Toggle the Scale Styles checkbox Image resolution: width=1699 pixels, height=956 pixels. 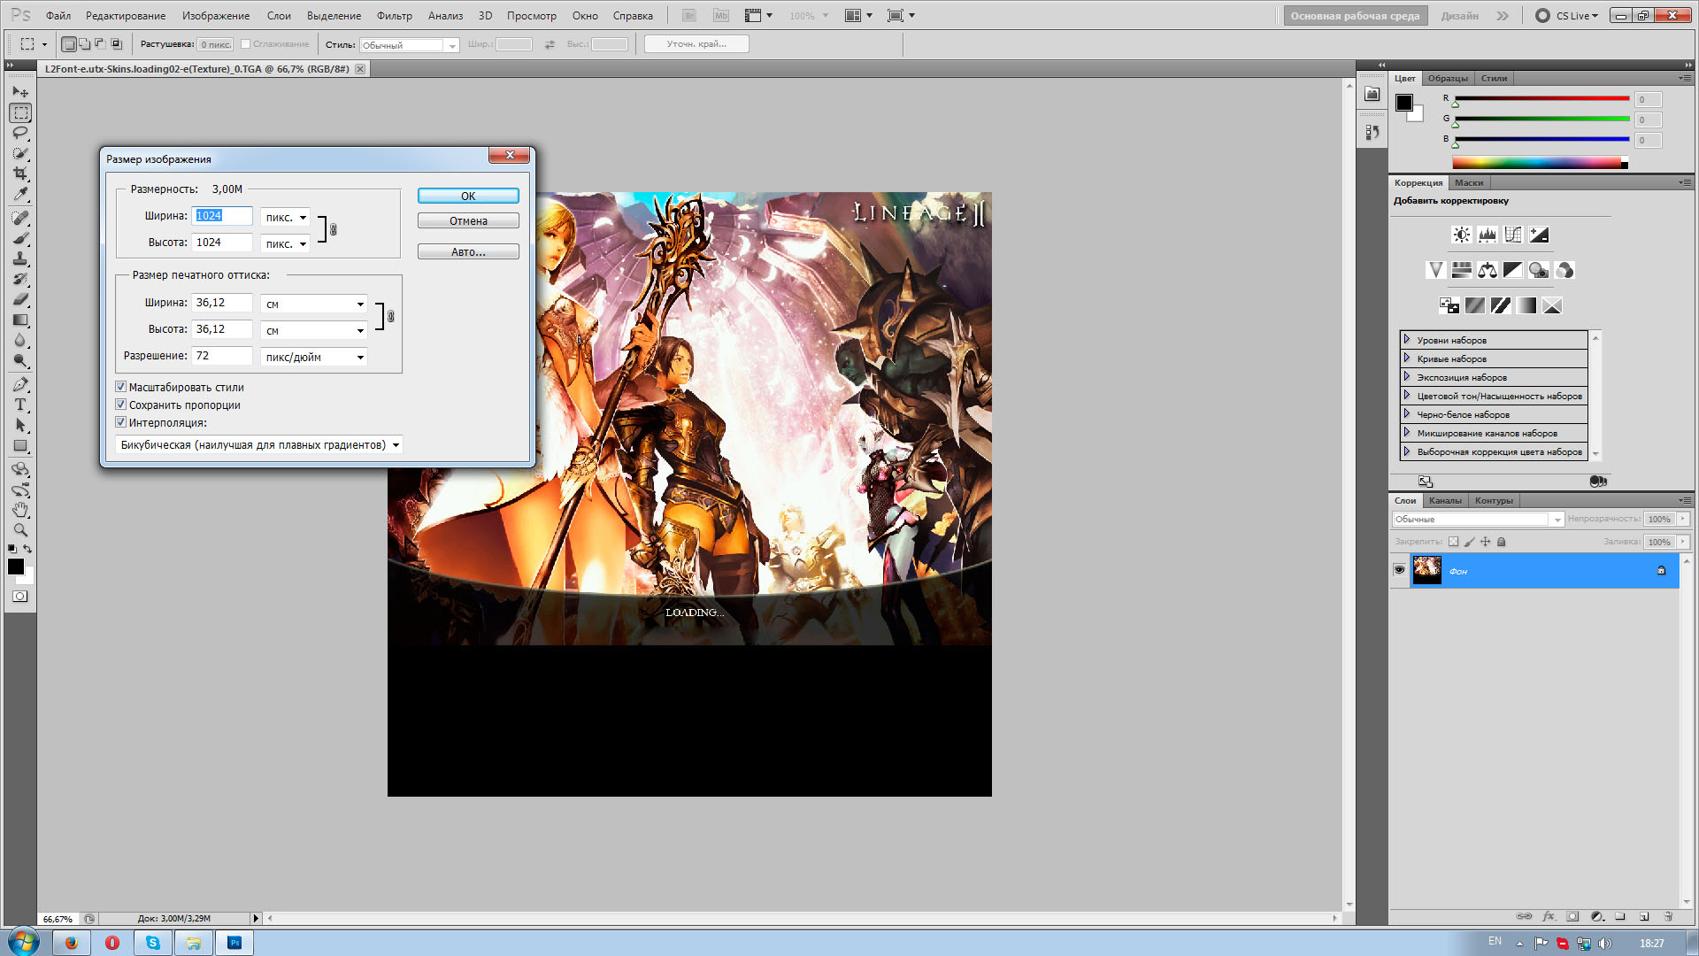coord(121,387)
